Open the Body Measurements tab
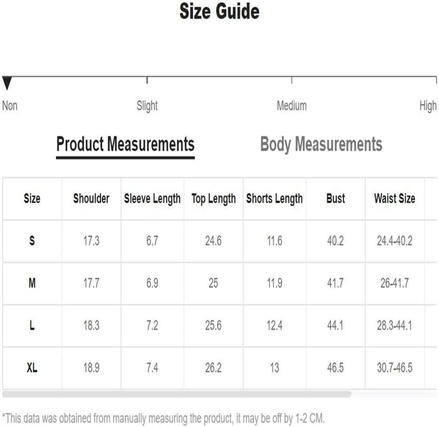This screenshot has height=427, width=439. point(321,144)
